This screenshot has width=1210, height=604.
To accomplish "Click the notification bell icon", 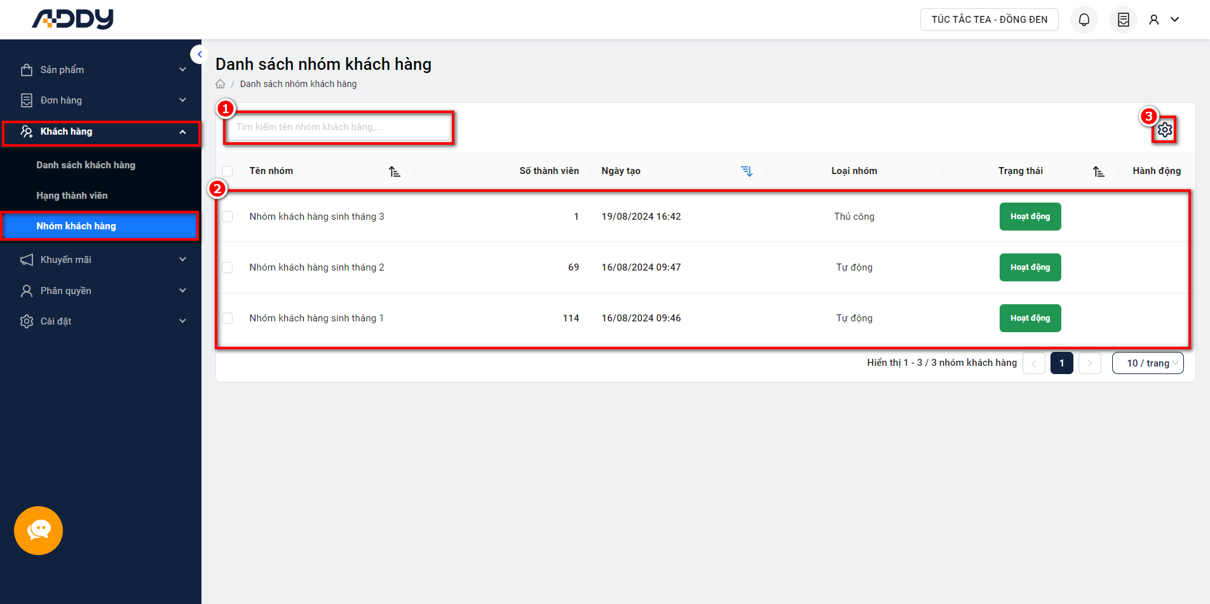I will pyautogui.click(x=1084, y=20).
